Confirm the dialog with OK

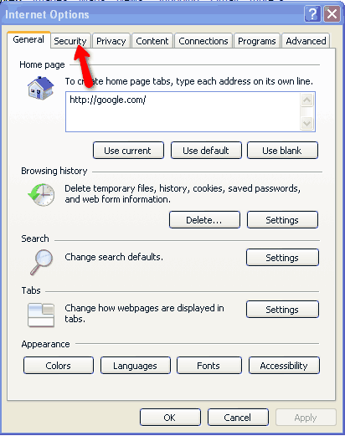(170, 418)
